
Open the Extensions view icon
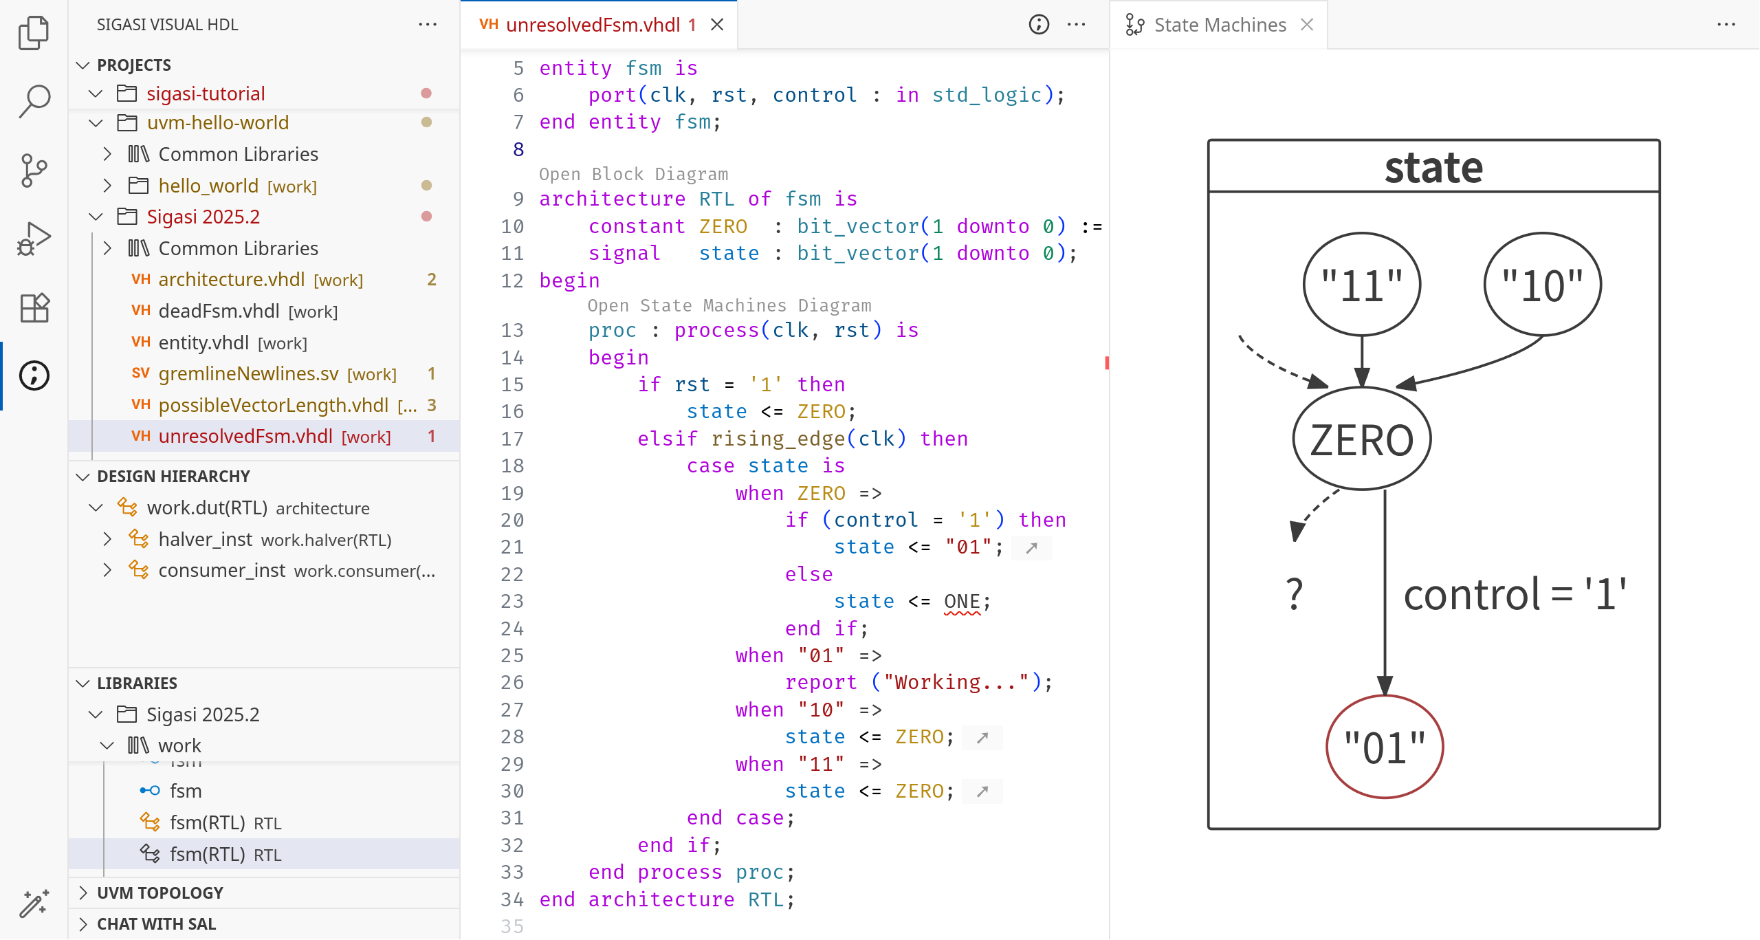[x=34, y=307]
